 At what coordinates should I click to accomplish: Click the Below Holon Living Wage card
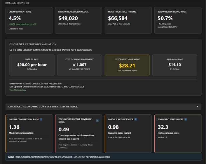[x=177, y=20]
